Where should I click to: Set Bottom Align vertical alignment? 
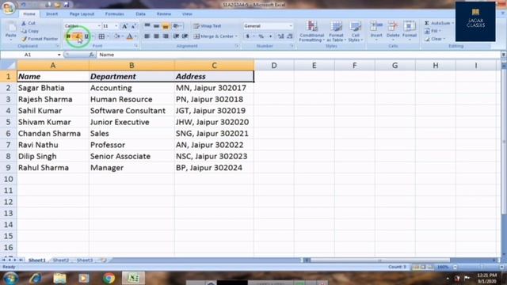pos(166,26)
